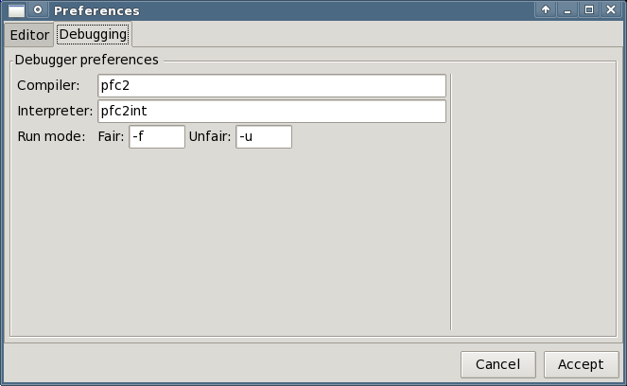The height and width of the screenshot is (386, 627).
Task: Switch to the Editor tab
Action: (x=29, y=35)
